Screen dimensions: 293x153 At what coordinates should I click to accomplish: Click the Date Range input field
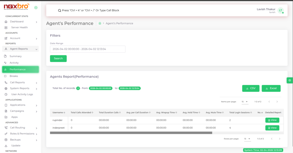pos(88,49)
